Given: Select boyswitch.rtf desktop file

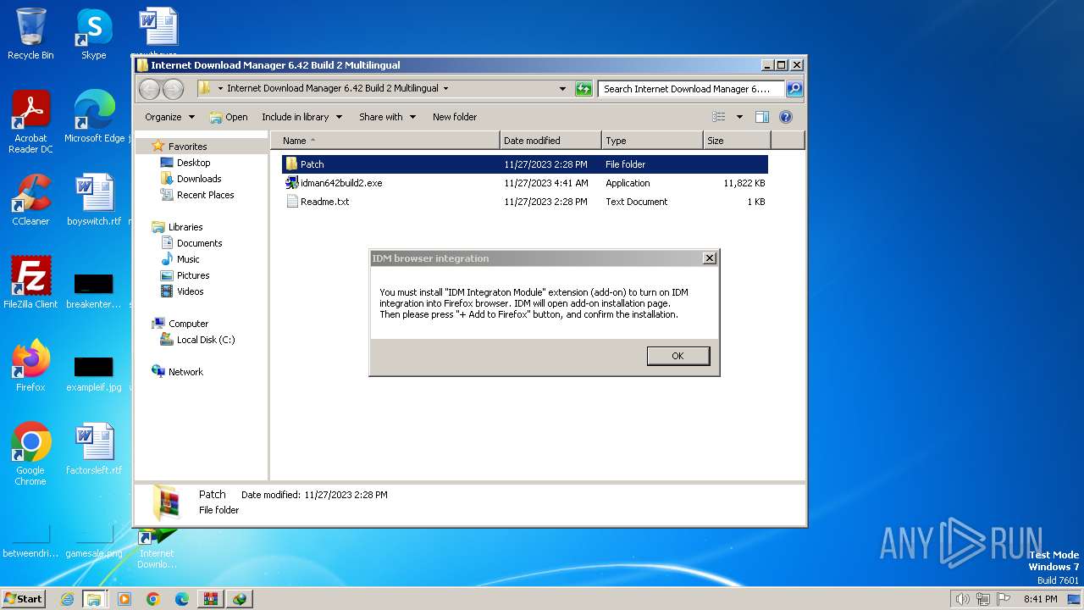Looking at the screenshot, I should (x=94, y=200).
